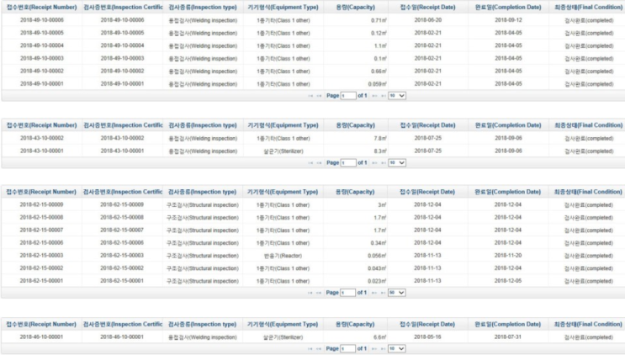The height and width of the screenshot is (355, 625).
Task: Sort 2018-43 table by Equipment Type header
Action: (283, 125)
